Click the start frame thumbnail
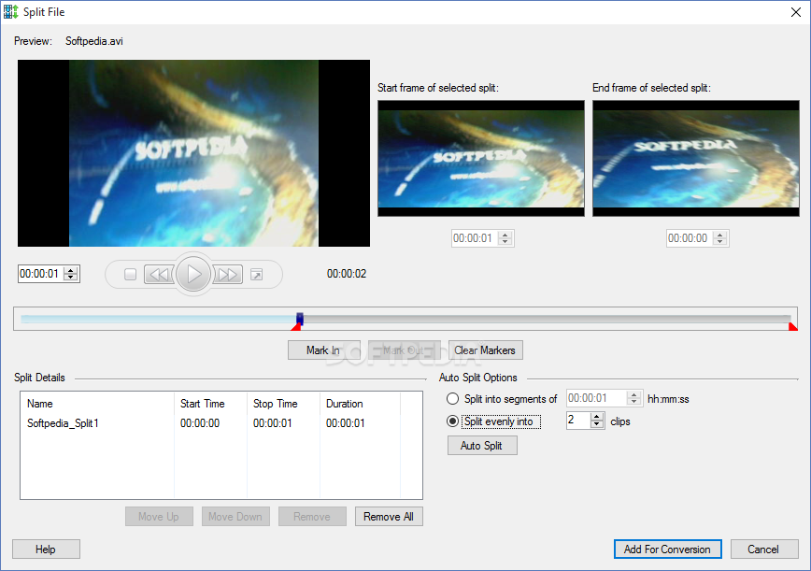The width and height of the screenshot is (811, 571). coord(481,158)
